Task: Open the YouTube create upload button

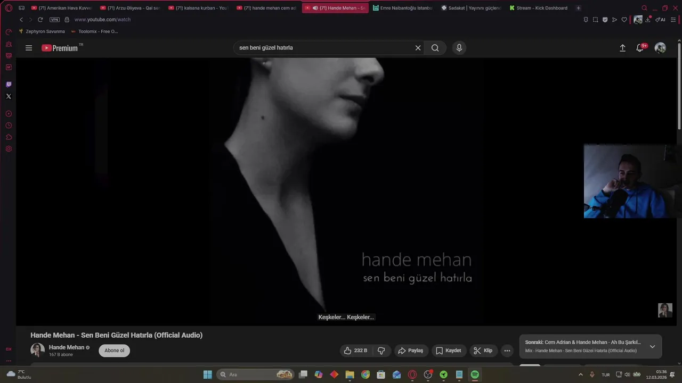Action: (x=622, y=48)
